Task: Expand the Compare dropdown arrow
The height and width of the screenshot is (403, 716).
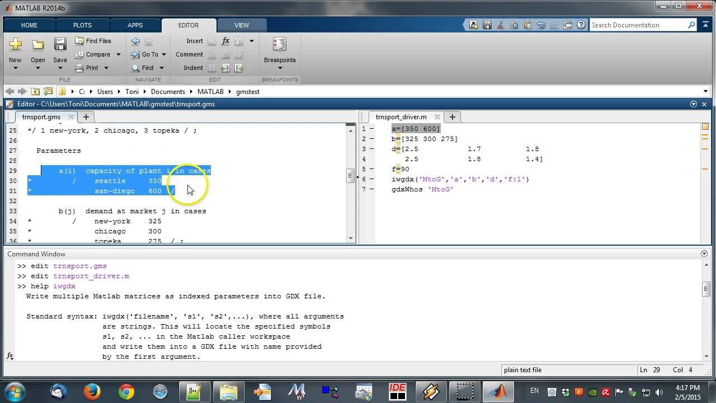Action: tap(118, 54)
